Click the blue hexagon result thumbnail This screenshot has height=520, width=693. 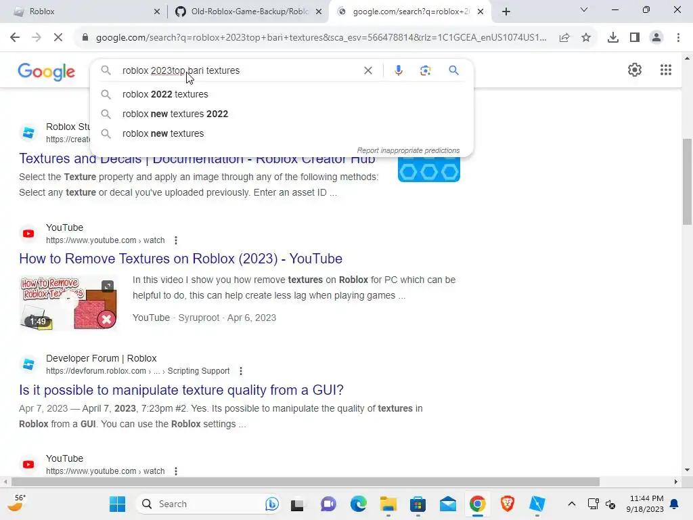pos(428,169)
